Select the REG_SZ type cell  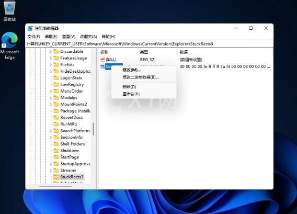pyautogui.click(x=147, y=60)
